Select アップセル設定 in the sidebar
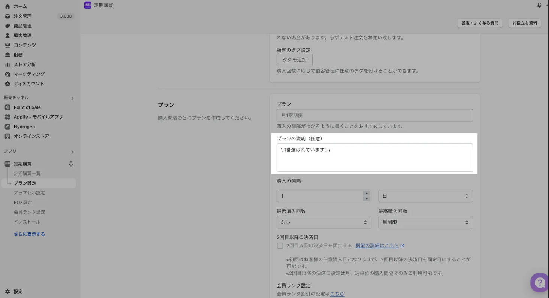Screen dimensions: 549x298 [29, 193]
